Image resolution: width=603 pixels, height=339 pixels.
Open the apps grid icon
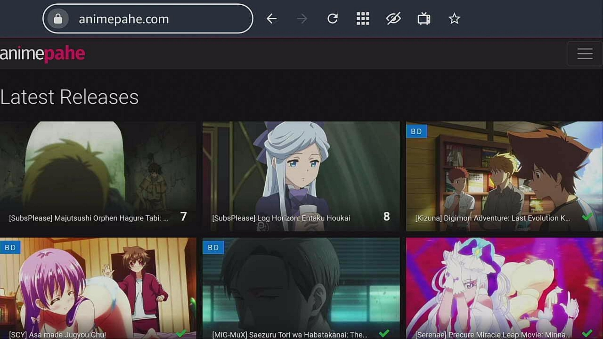(363, 19)
